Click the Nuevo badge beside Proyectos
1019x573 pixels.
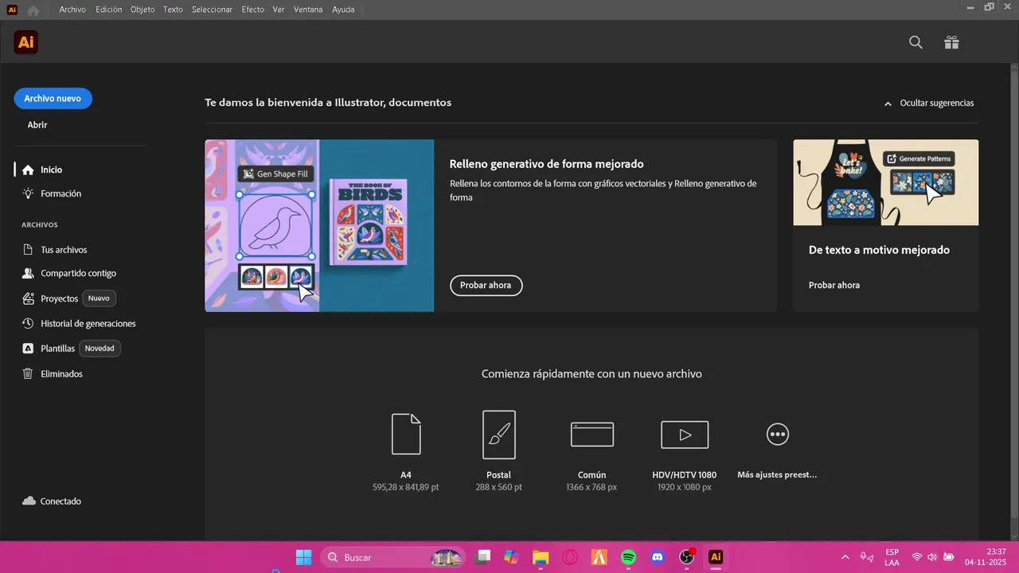coord(99,298)
